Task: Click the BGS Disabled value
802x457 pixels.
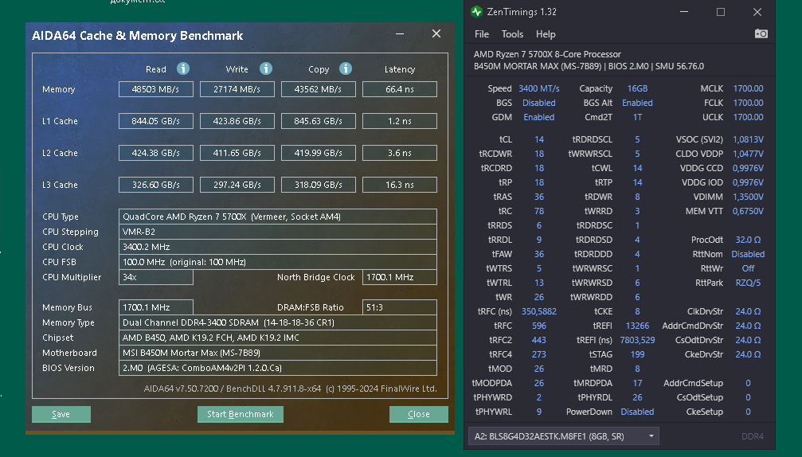Action: 539,103
